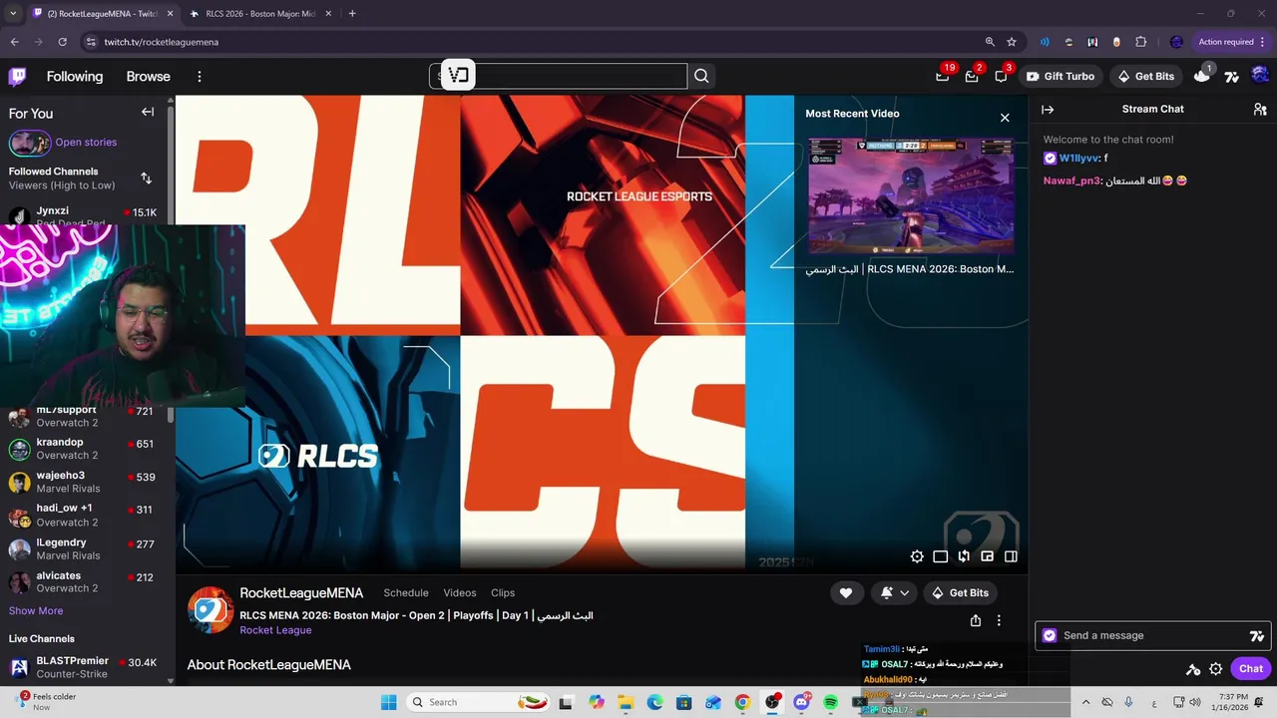The image size is (1277, 718).
Task: Open lLegendry channel in sidebar
Action: pyautogui.click(x=84, y=549)
